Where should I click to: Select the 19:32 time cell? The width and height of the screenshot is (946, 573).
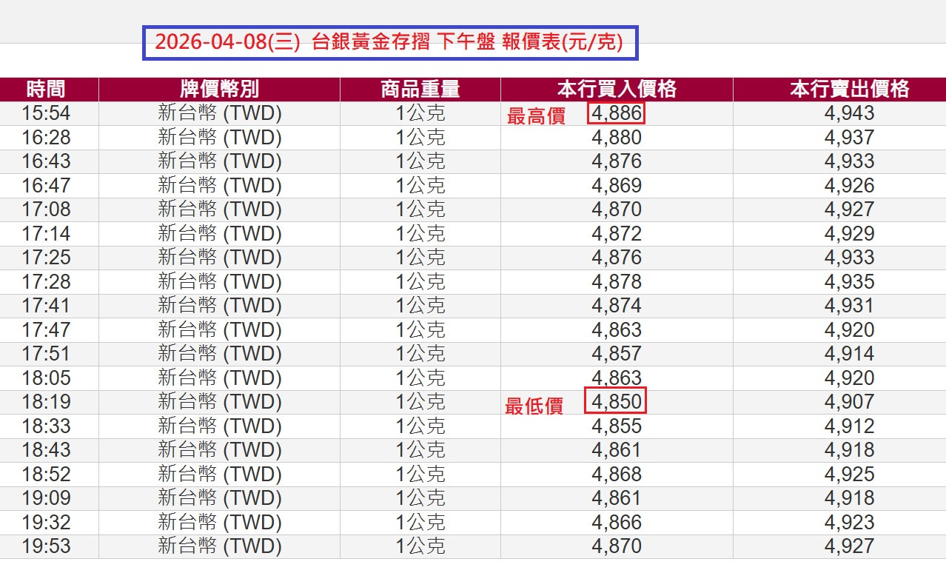point(49,523)
